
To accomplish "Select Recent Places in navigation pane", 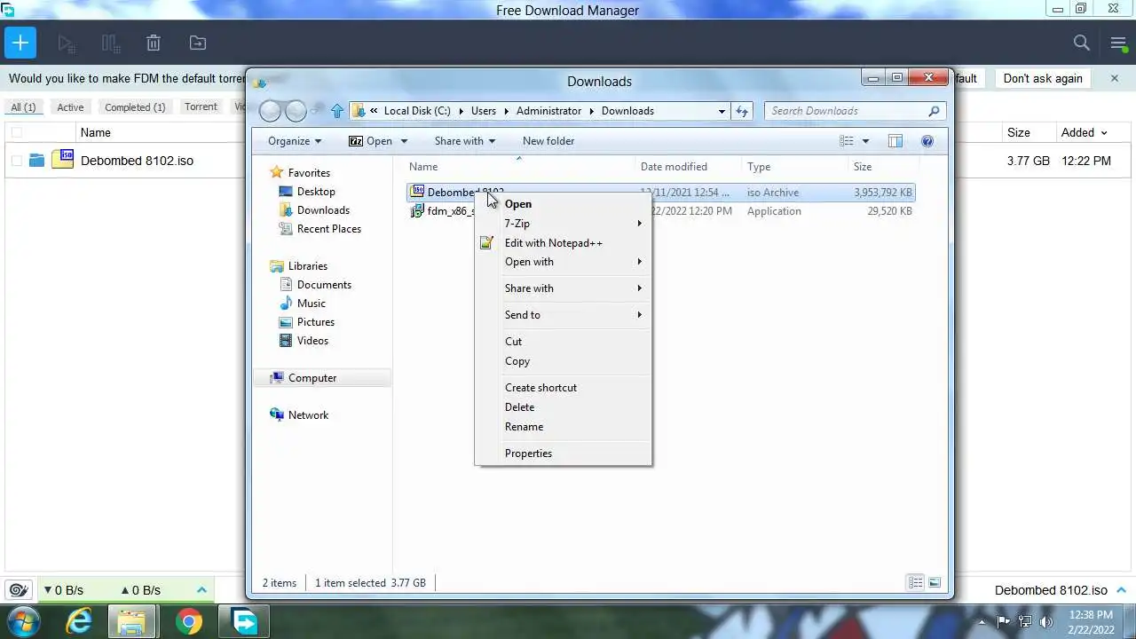I will click(328, 229).
